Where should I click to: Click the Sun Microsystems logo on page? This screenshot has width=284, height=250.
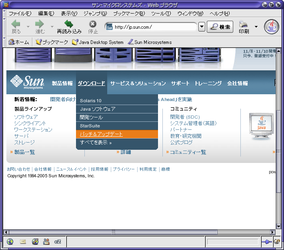[27, 82]
